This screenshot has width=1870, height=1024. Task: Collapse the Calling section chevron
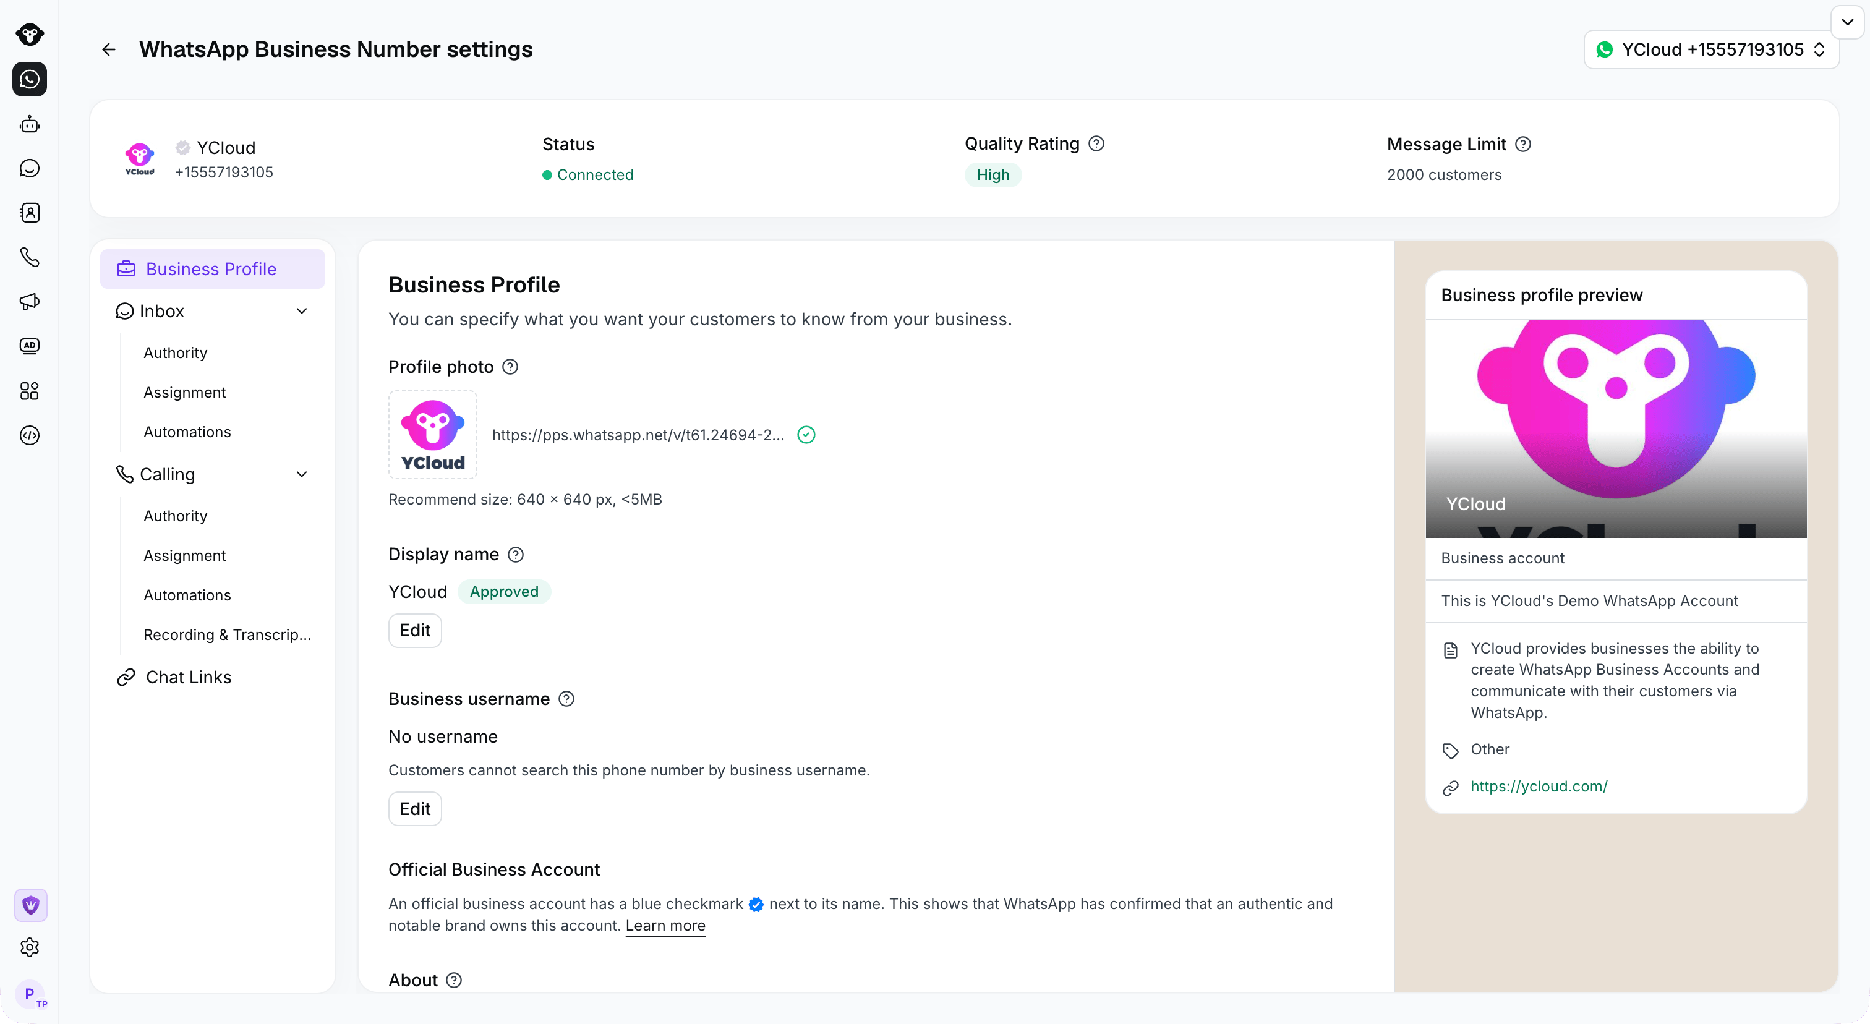point(302,475)
